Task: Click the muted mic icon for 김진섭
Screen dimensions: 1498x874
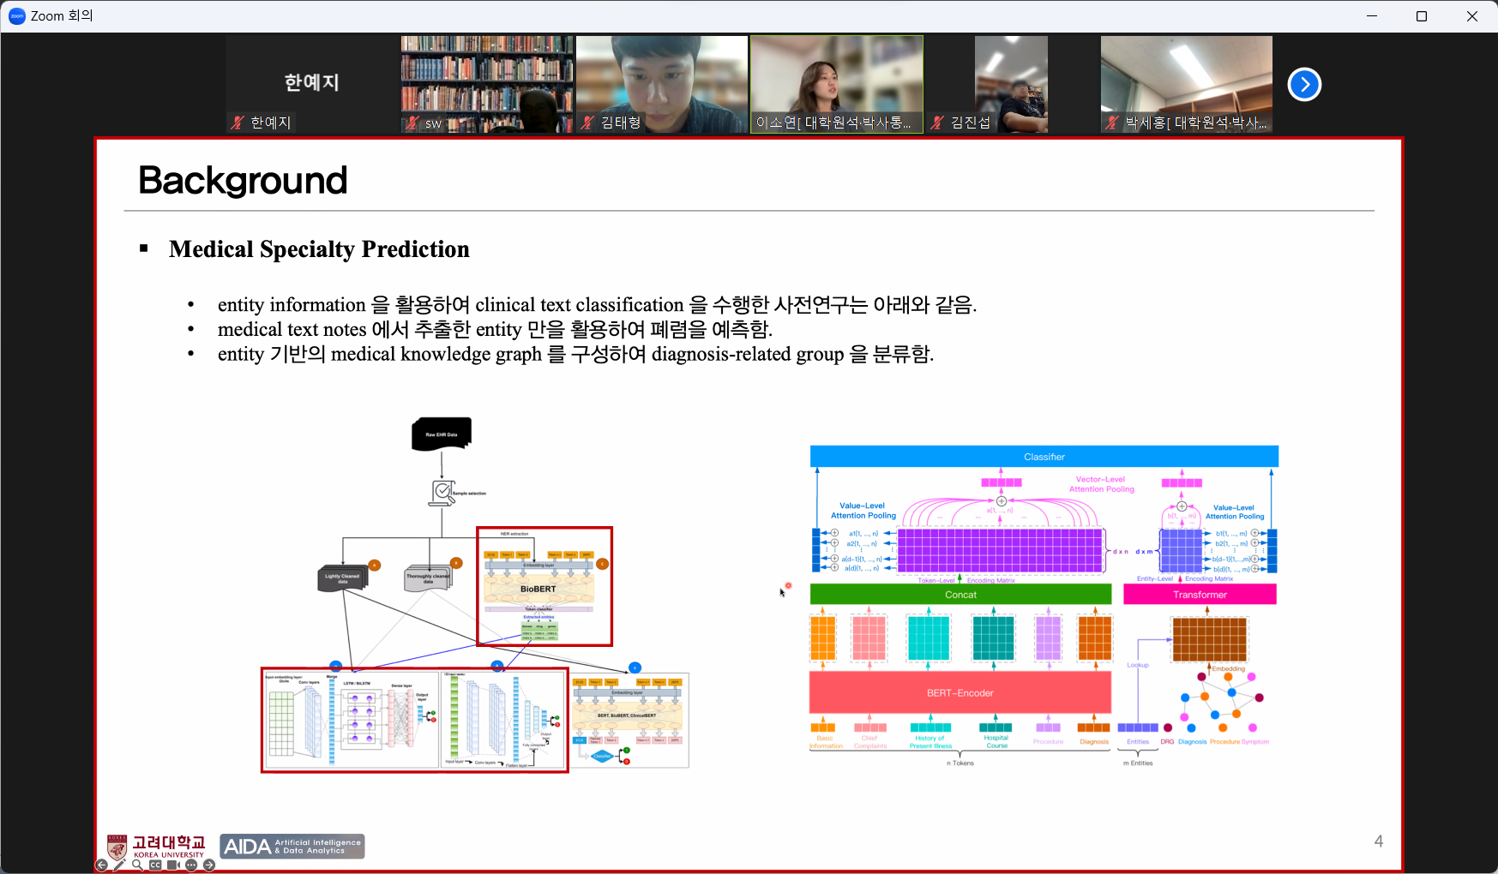Action: point(938,123)
